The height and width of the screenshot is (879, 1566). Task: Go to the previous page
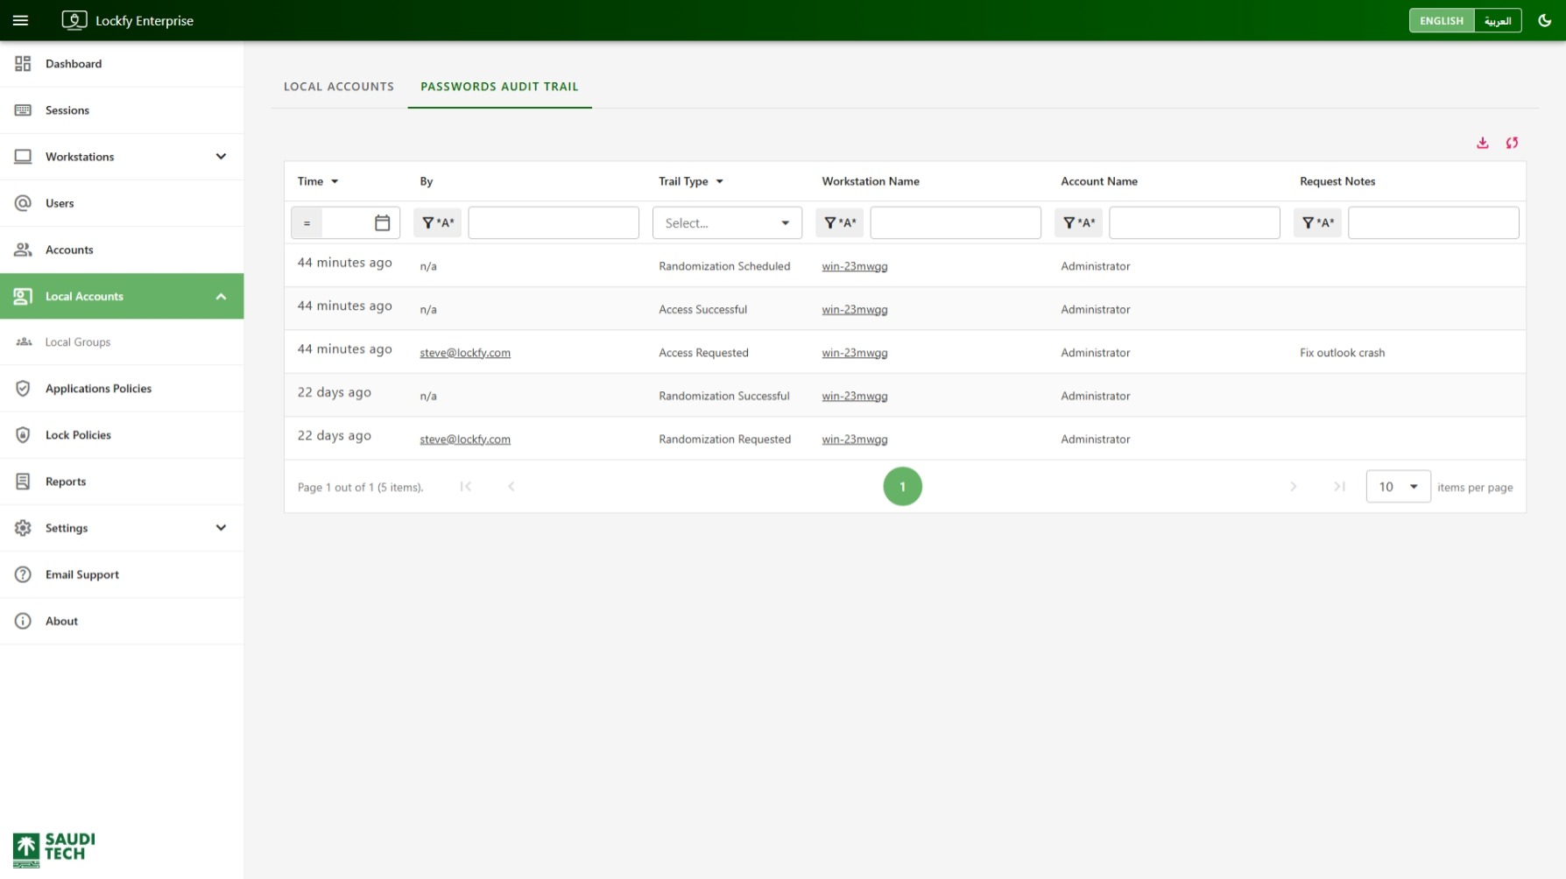(511, 487)
